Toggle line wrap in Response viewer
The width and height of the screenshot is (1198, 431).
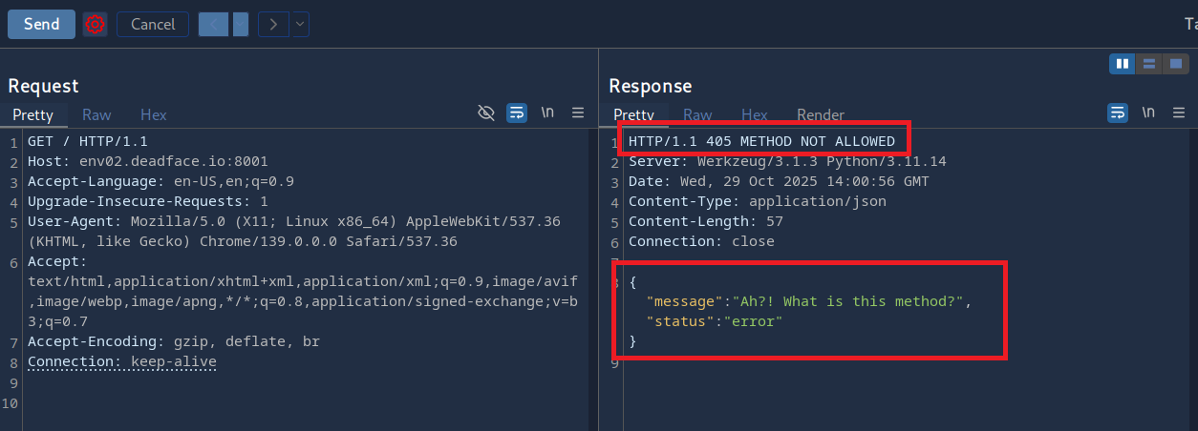coord(1118,113)
